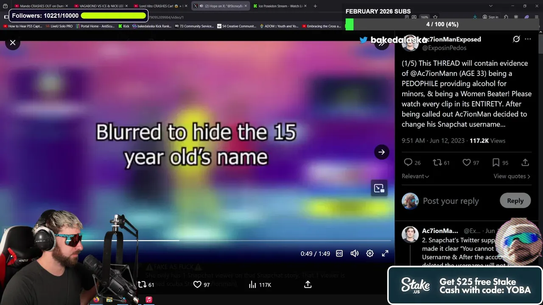Open picture-in-picture mini player icon
543x305 pixels.
[x=379, y=189]
